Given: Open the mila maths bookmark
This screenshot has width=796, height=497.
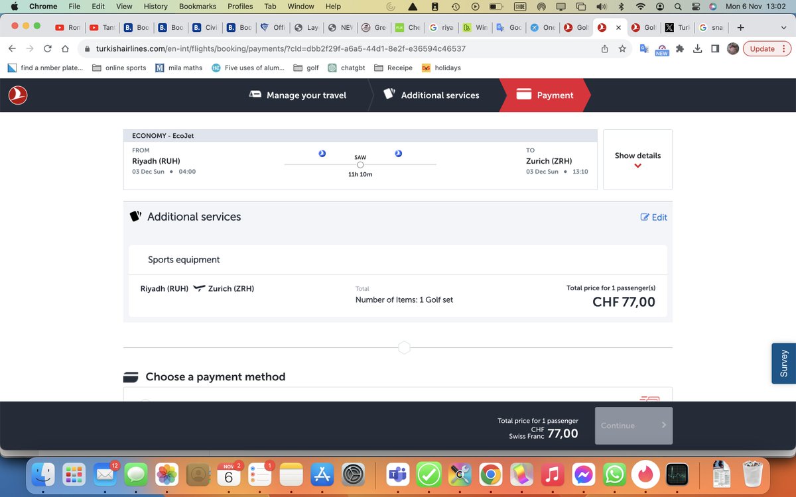Looking at the screenshot, I should pyautogui.click(x=179, y=68).
